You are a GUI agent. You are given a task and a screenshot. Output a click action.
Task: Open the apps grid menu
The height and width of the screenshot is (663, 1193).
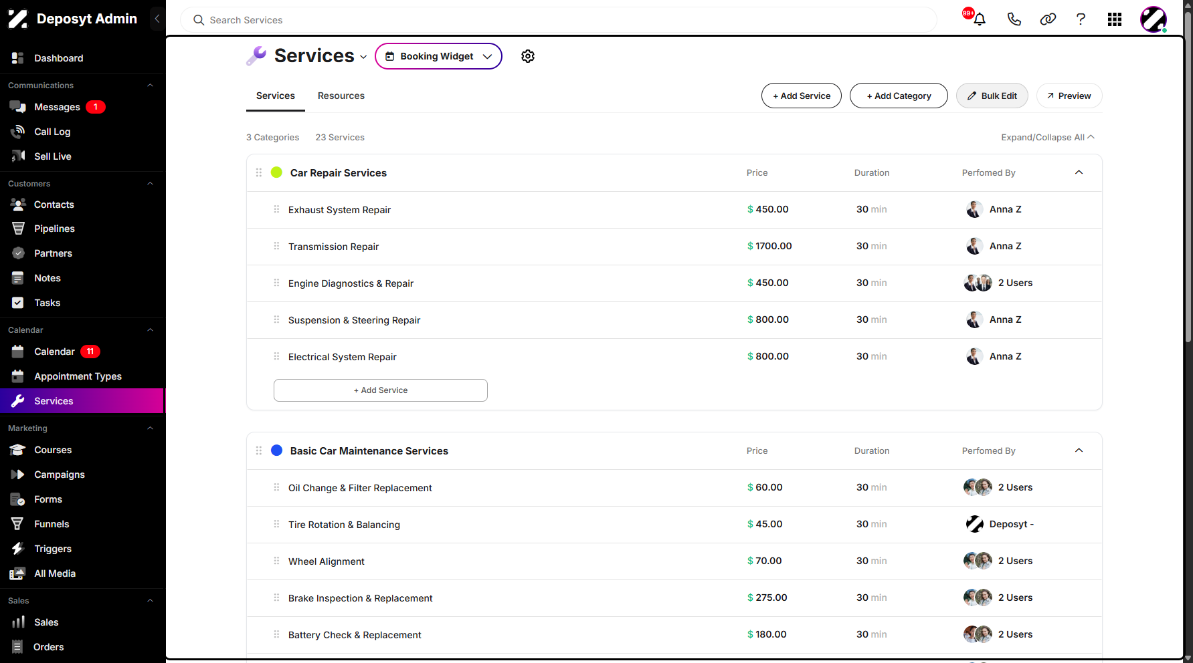click(1115, 19)
